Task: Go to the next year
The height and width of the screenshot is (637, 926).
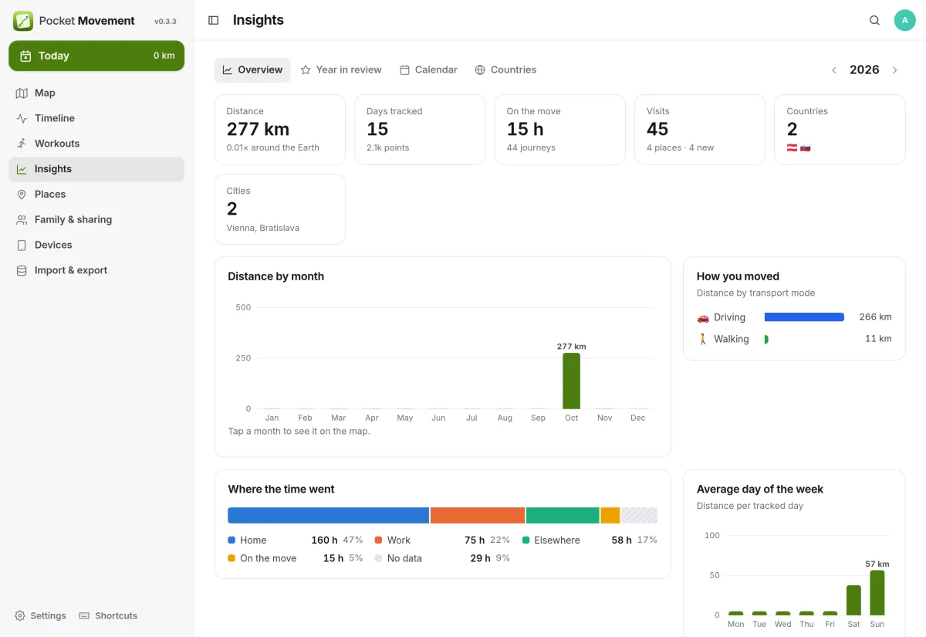Action: (x=895, y=70)
